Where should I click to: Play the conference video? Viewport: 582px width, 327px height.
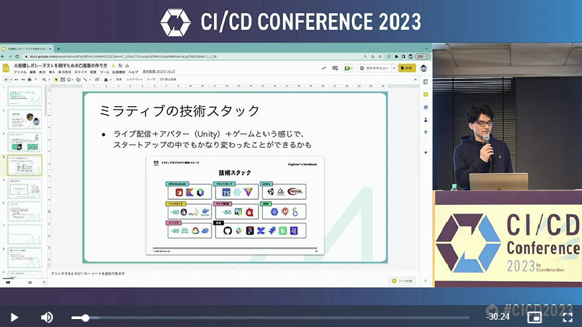click(15, 317)
